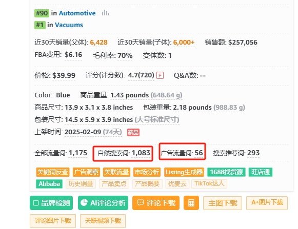Click the product weight 1.43 pounds

coord(130,95)
